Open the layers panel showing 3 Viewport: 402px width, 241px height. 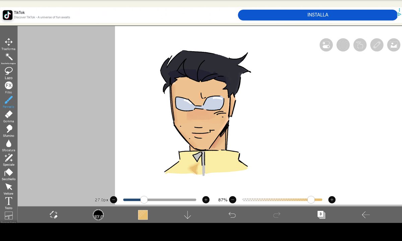pyautogui.click(x=321, y=215)
